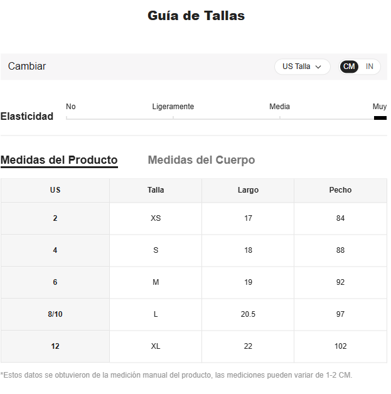The width and height of the screenshot is (391, 394).
Task: Click the Cambiar label
Action: [x=27, y=67]
